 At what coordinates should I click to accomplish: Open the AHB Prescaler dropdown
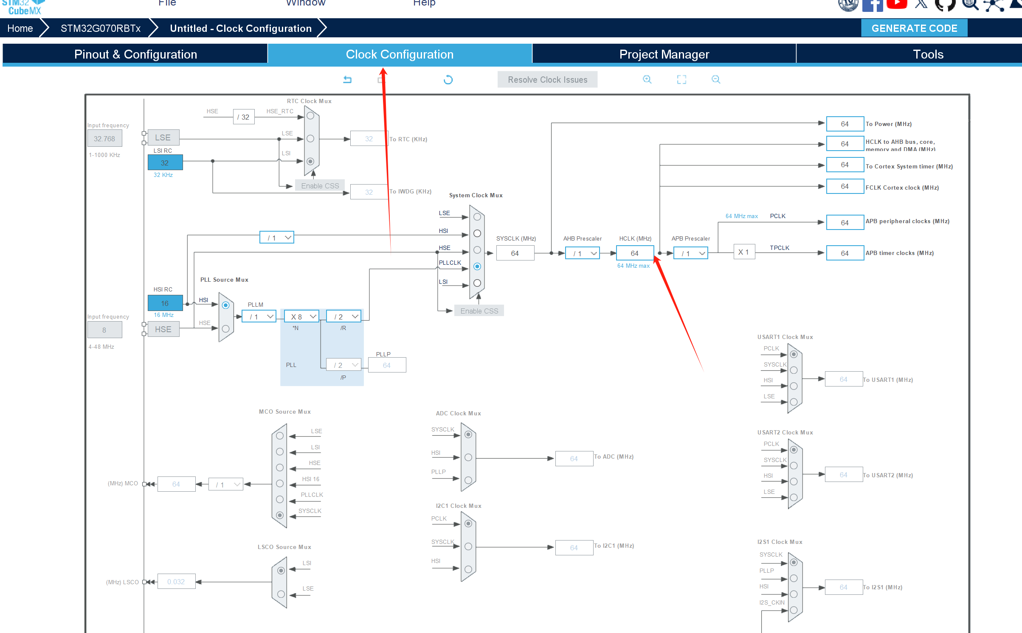coord(582,253)
